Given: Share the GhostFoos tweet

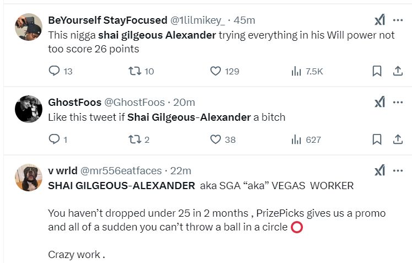Looking at the screenshot, I should [x=397, y=139].
